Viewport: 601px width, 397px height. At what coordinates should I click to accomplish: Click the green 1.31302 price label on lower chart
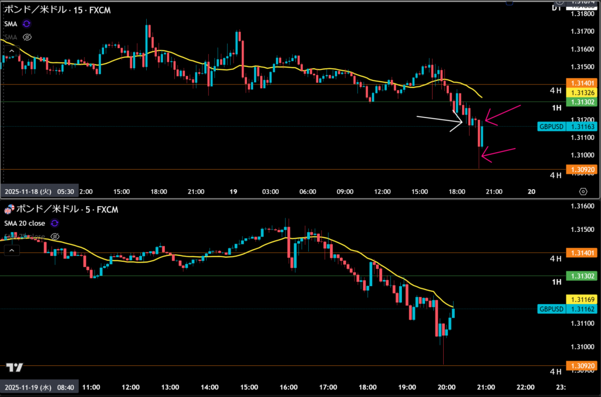[x=581, y=275]
